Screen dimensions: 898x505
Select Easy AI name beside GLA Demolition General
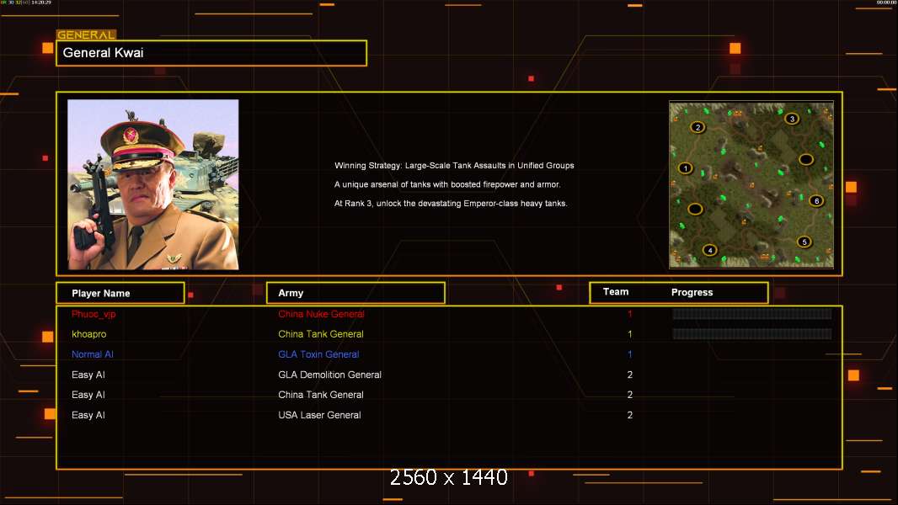tap(88, 375)
